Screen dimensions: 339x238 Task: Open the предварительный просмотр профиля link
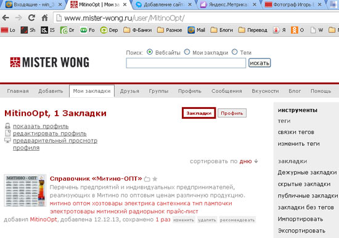55,144
